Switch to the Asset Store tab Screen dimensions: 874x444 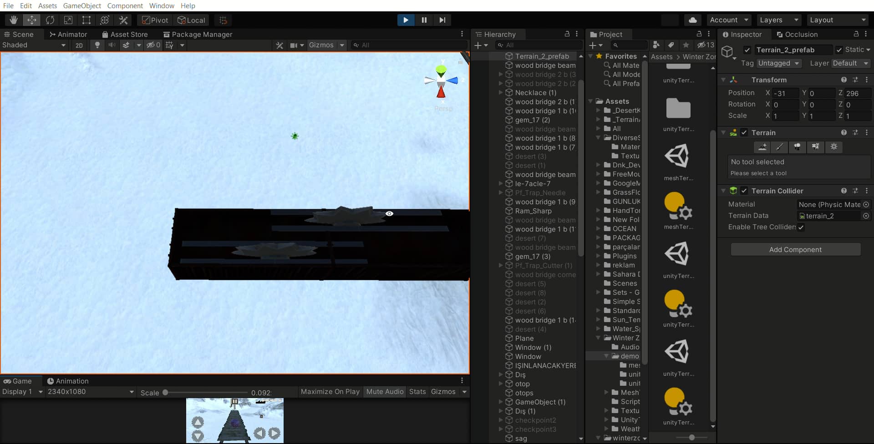coord(125,34)
